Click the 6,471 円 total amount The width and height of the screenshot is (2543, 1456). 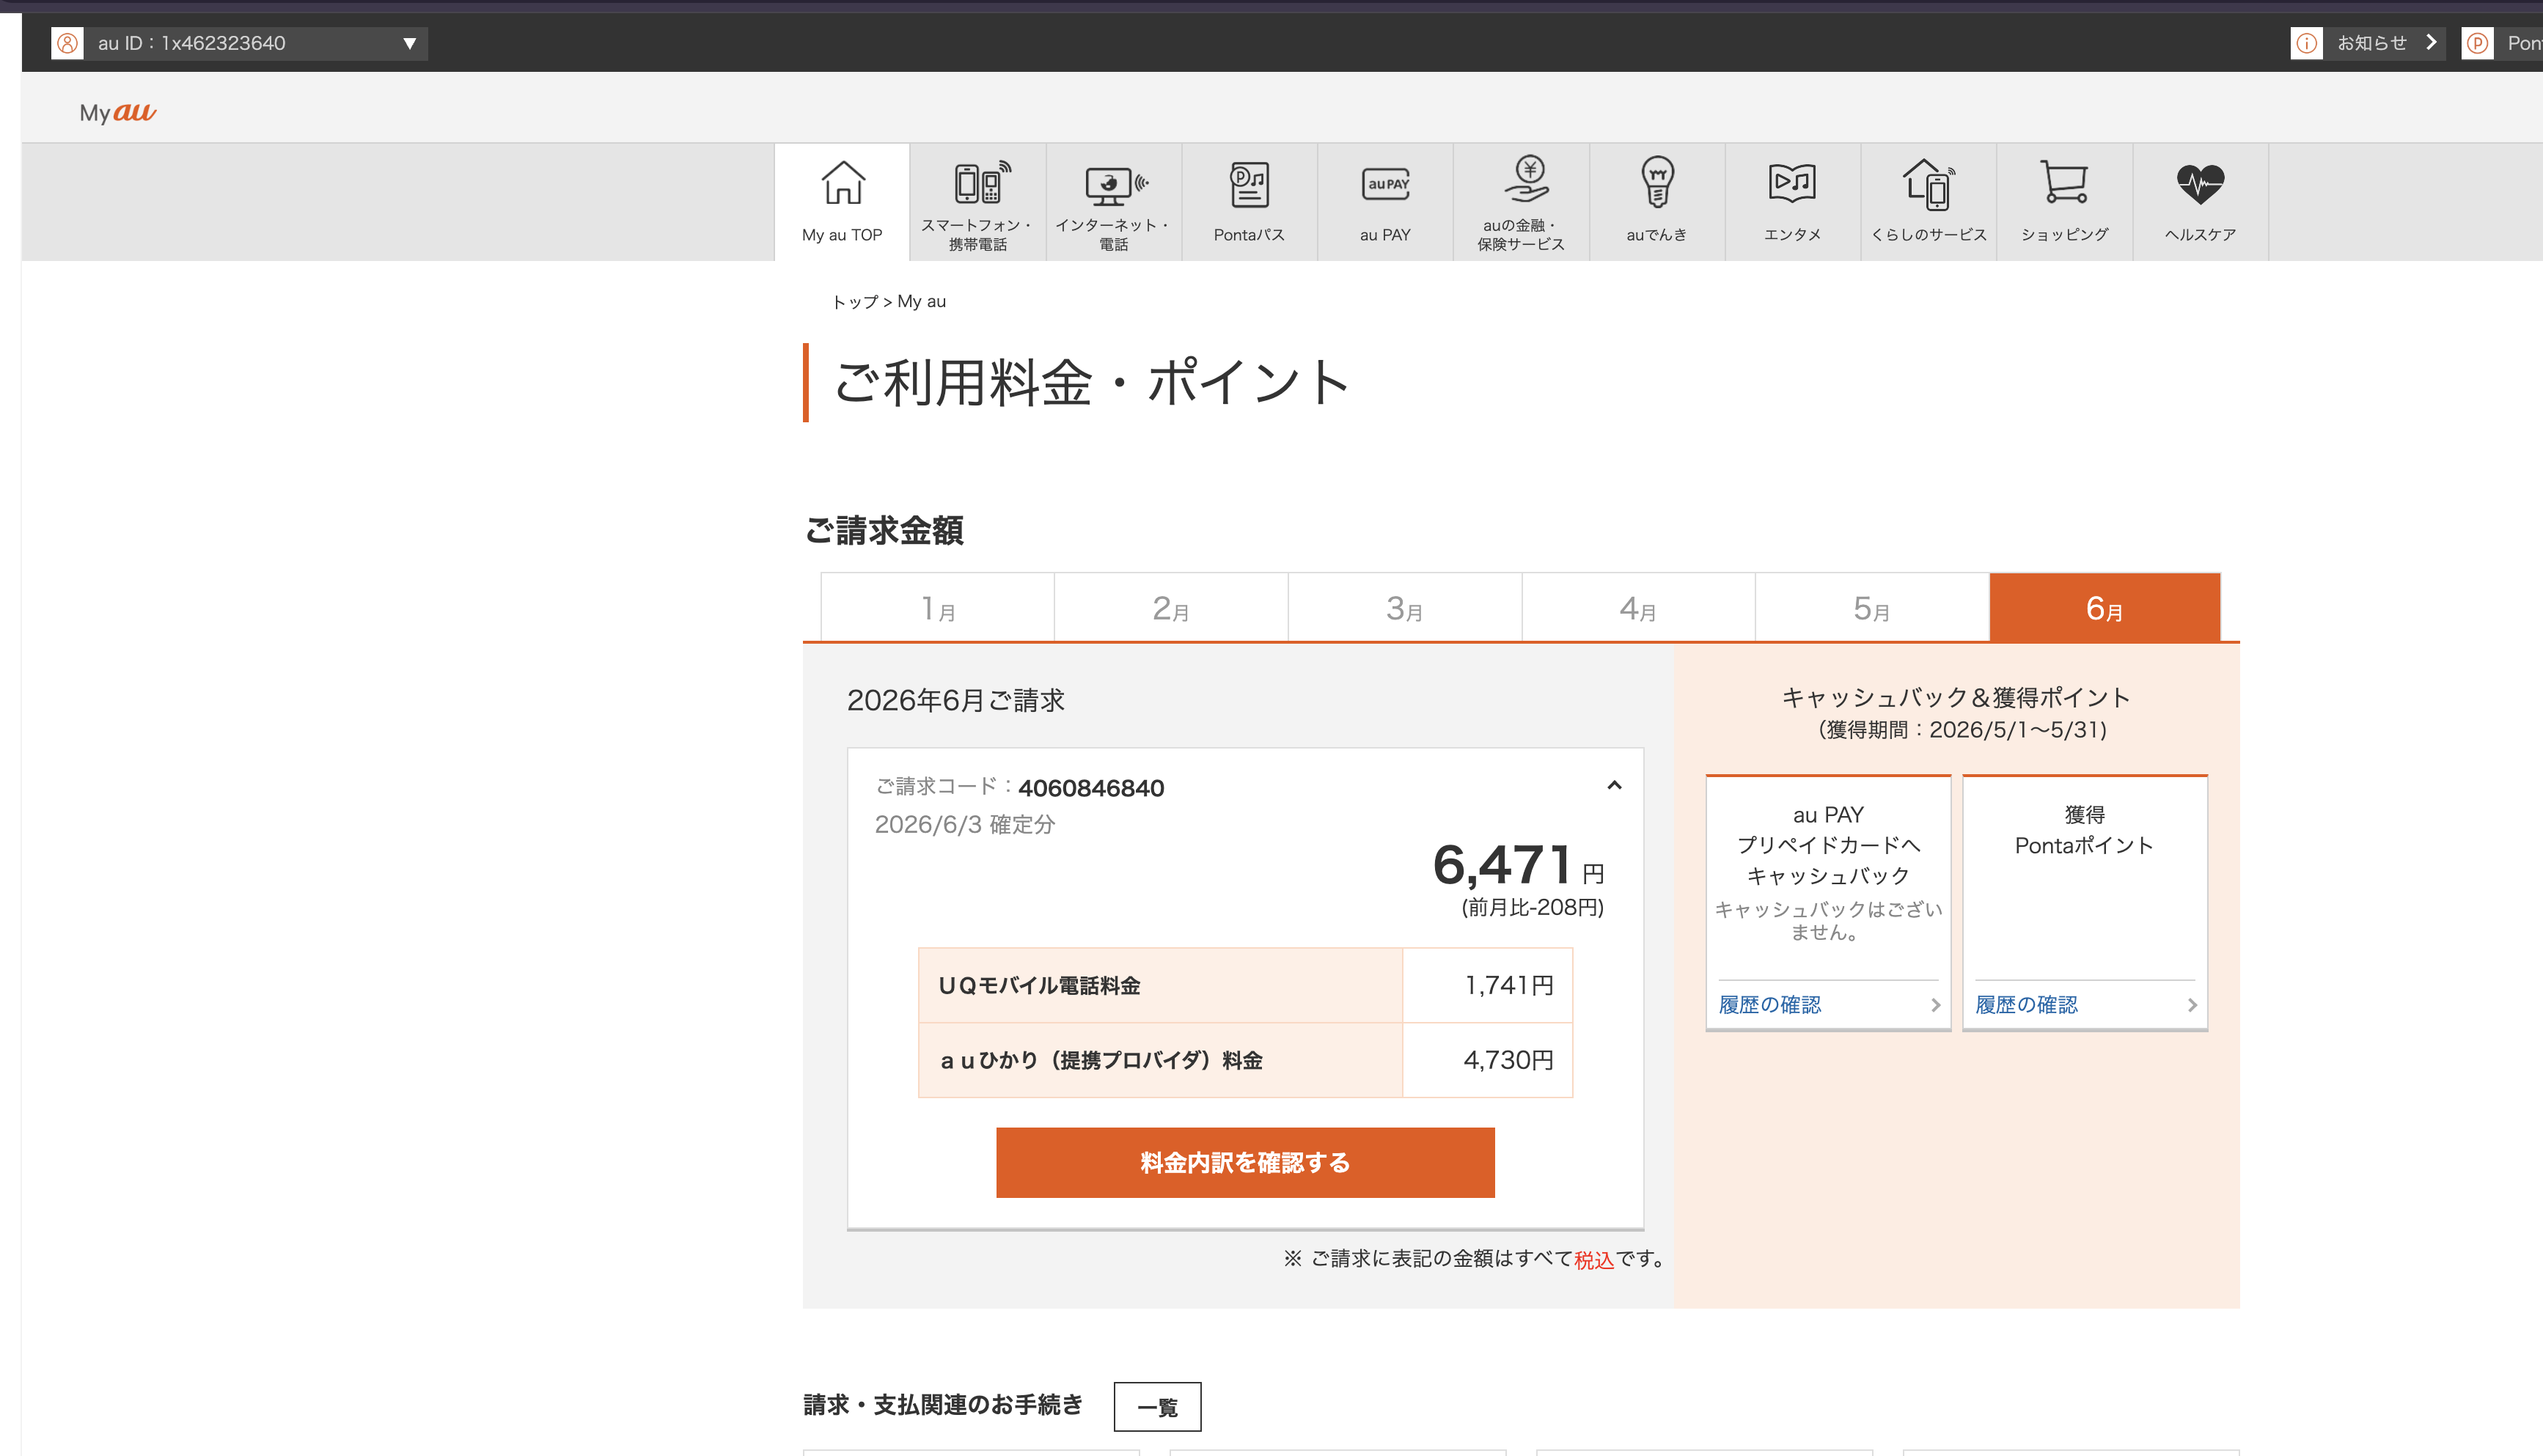(1518, 865)
